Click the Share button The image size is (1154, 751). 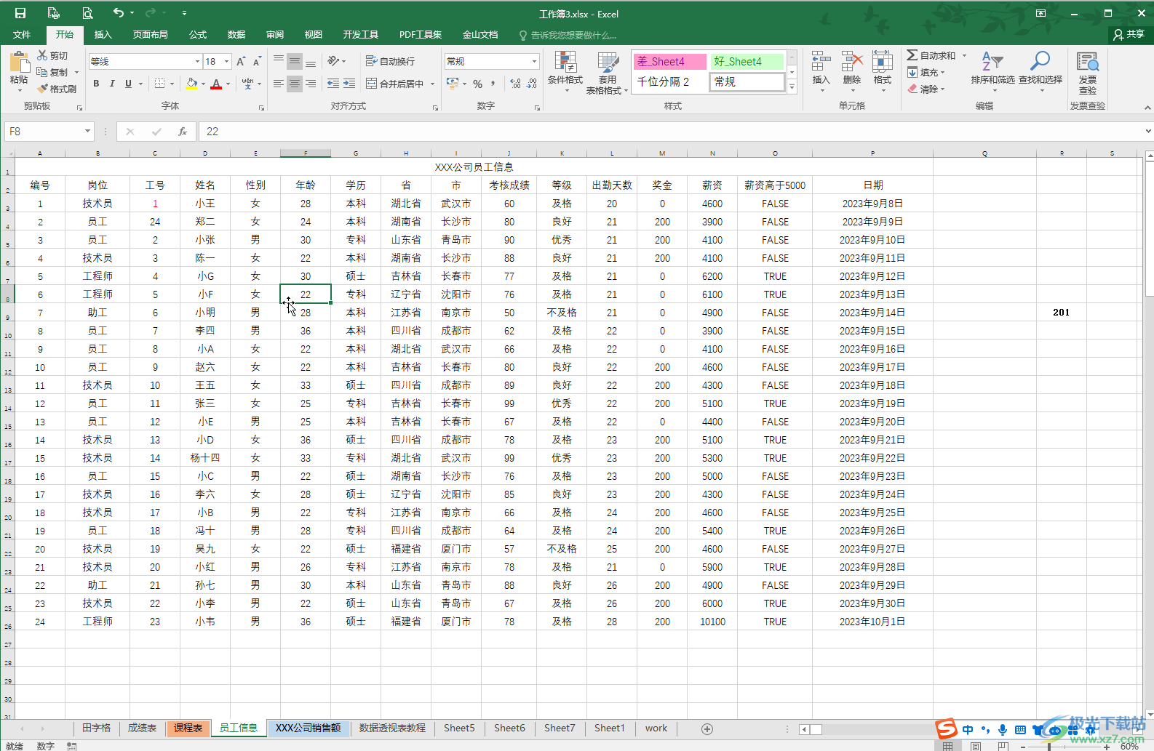coord(1129,34)
